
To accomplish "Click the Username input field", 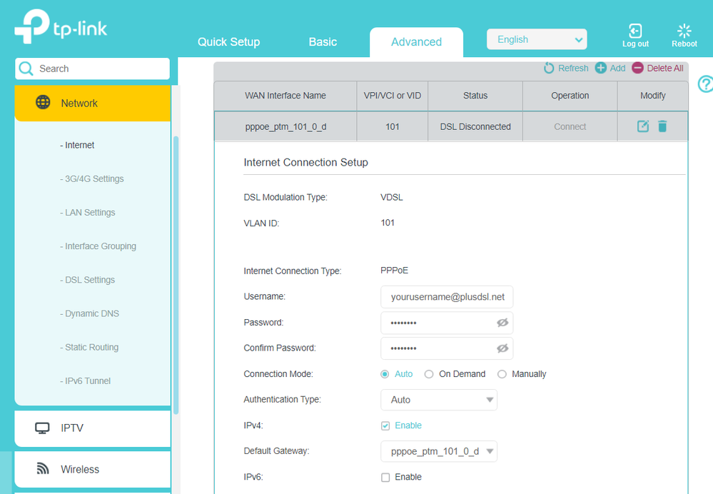I will point(447,297).
